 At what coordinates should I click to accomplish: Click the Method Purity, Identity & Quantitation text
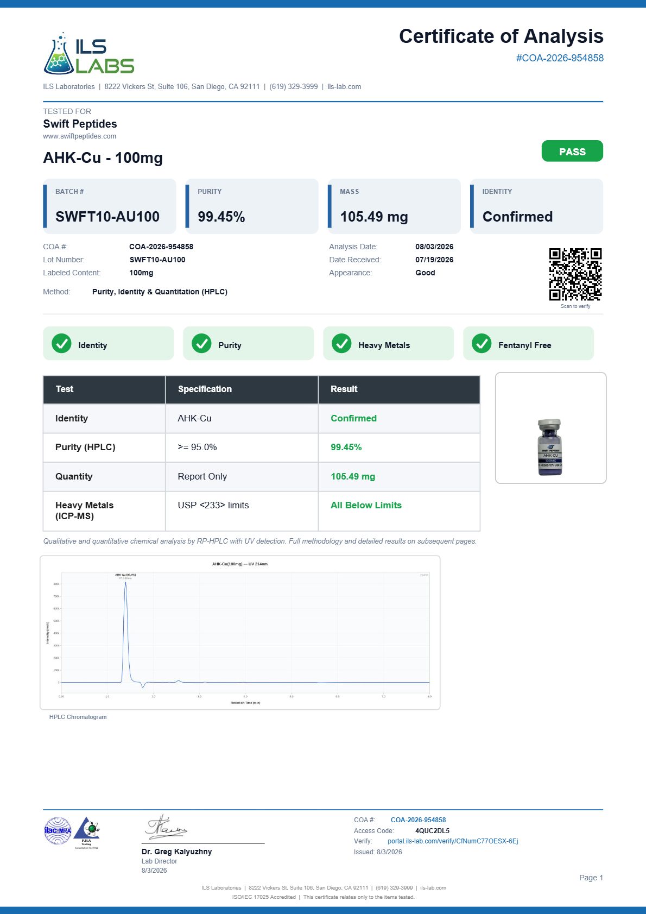click(160, 292)
